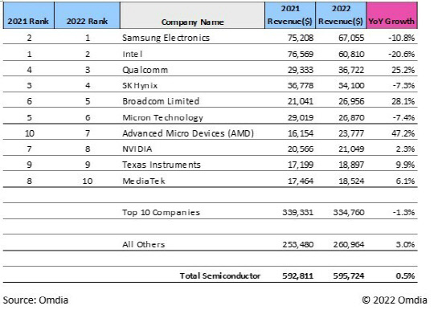Select the 2021 Revenue($) header cell
The image size is (434, 318).
click(290, 15)
